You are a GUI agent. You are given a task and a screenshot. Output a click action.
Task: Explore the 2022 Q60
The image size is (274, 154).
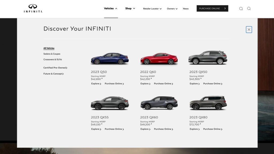(145, 84)
